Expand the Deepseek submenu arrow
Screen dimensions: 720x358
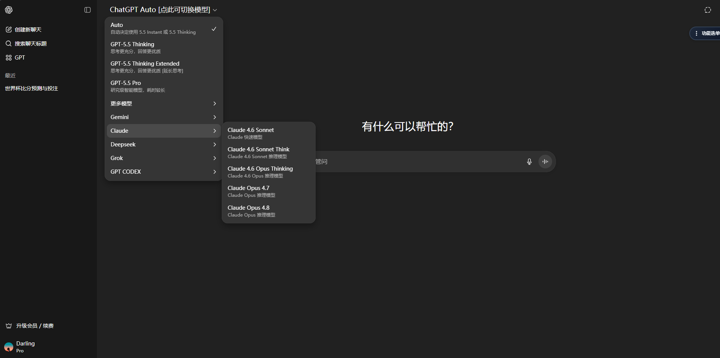click(214, 144)
